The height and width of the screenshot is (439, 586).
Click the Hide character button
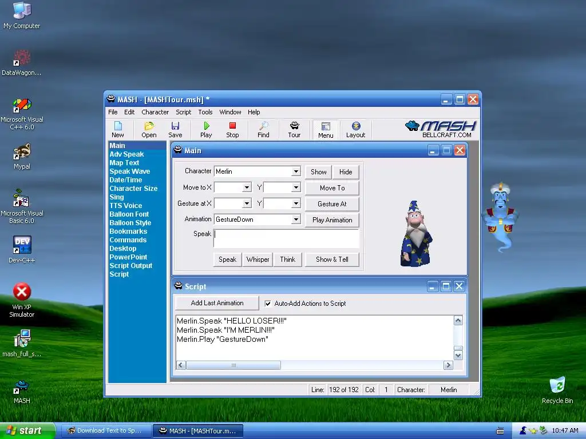(346, 172)
